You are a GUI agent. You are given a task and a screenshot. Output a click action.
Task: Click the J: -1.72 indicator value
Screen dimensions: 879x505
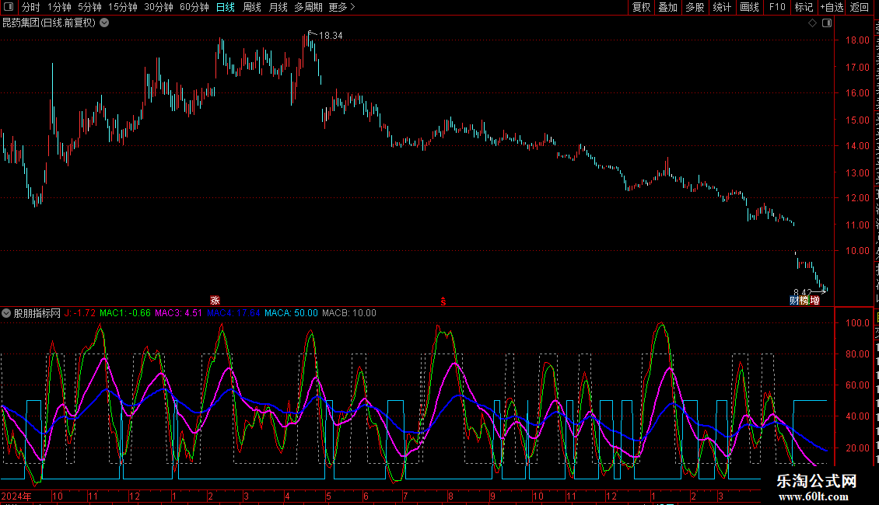pos(79,313)
